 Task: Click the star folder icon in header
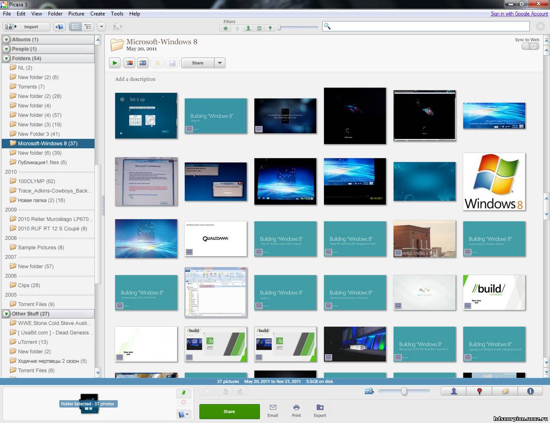click(158, 63)
